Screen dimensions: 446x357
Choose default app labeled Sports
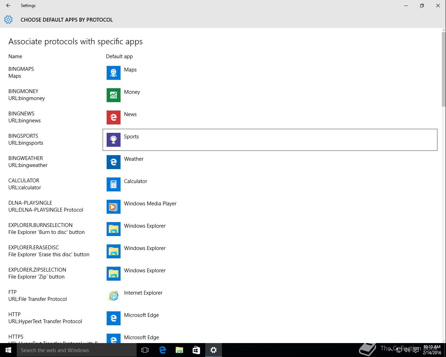(x=131, y=137)
